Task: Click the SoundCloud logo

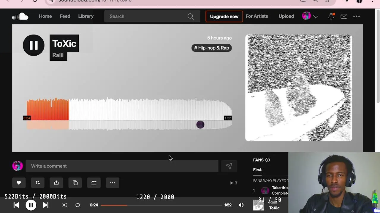Action: point(20,17)
